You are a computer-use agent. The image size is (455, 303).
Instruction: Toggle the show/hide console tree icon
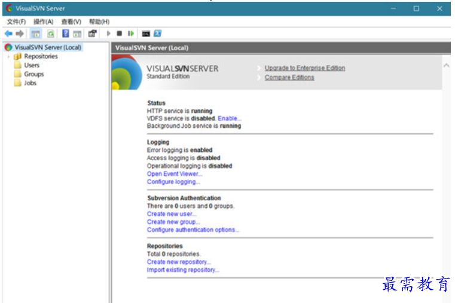[x=36, y=33]
